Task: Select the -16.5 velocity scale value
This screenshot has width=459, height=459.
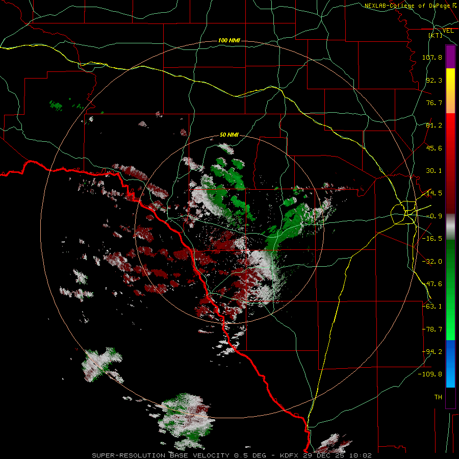Action: tap(432, 239)
